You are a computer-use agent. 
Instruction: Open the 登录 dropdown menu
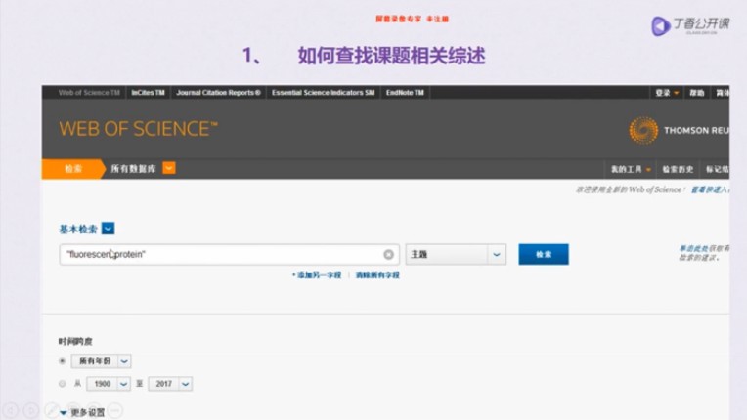click(667, 93)
